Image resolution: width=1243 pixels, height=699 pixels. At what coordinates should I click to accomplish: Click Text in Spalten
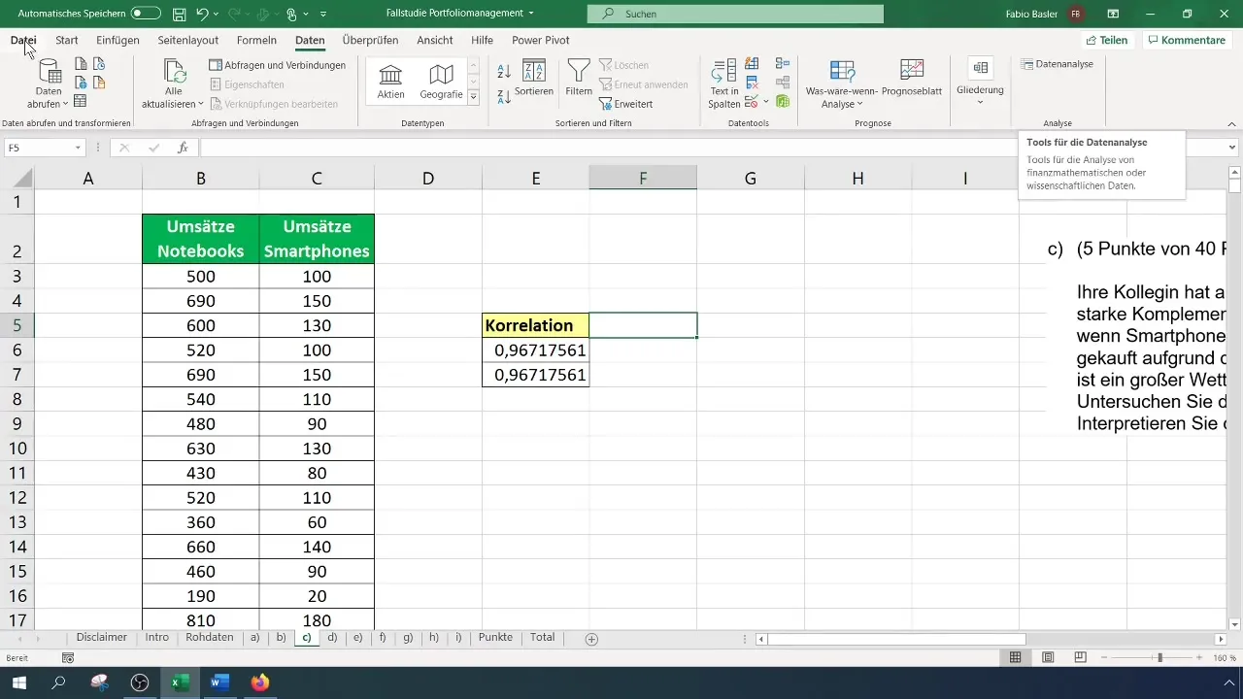pos(724,83)
